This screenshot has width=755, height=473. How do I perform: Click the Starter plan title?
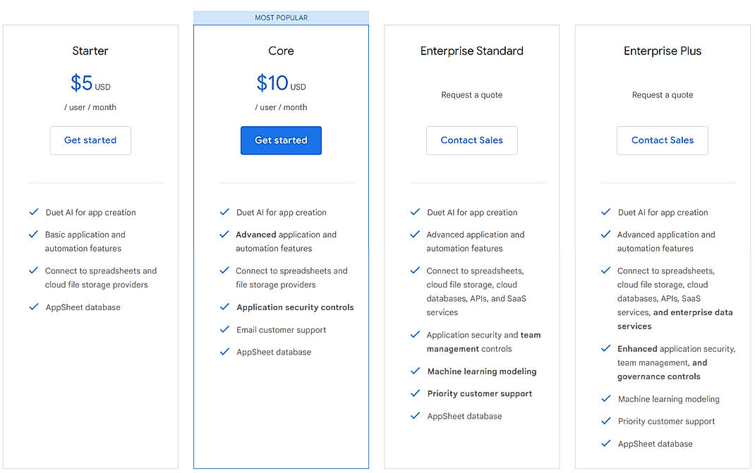click(x=90, y=51)
